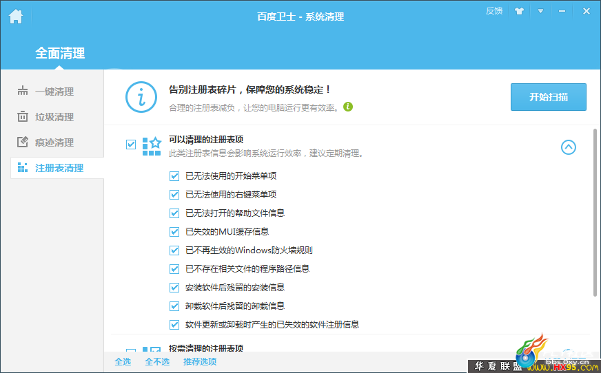Screen dimensions: 601x373
Task: Toggle the 可以清理的注册表项 group checkbox
Action: point(131,145)
